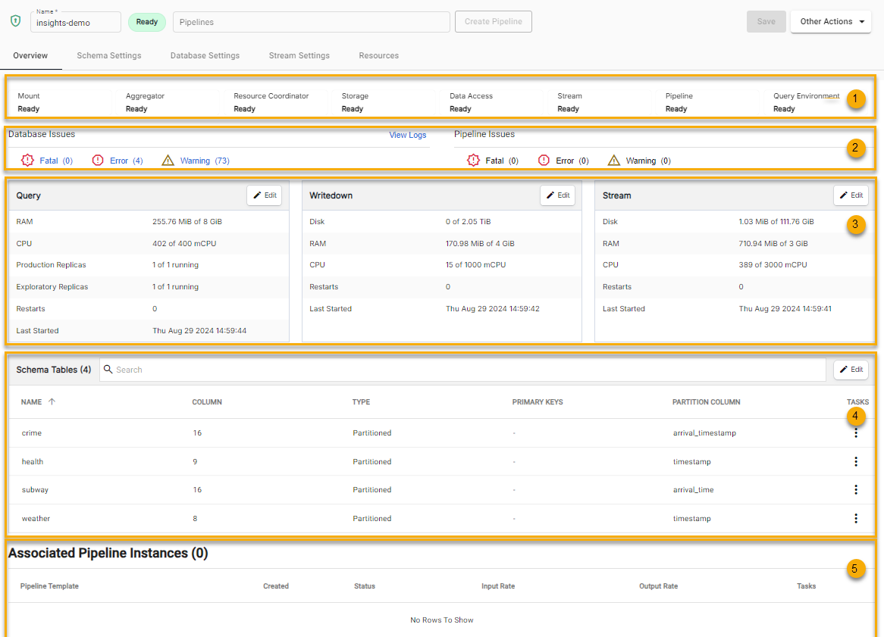Click the Output Rate column header

[658, 585]
